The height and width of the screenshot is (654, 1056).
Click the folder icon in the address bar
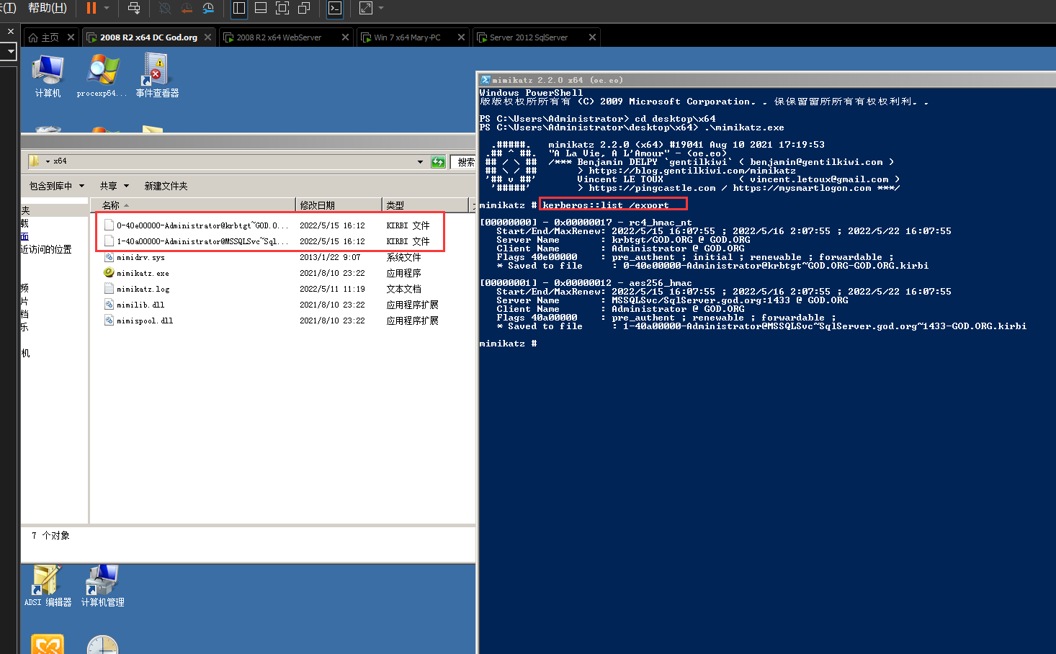coord(34,161)
